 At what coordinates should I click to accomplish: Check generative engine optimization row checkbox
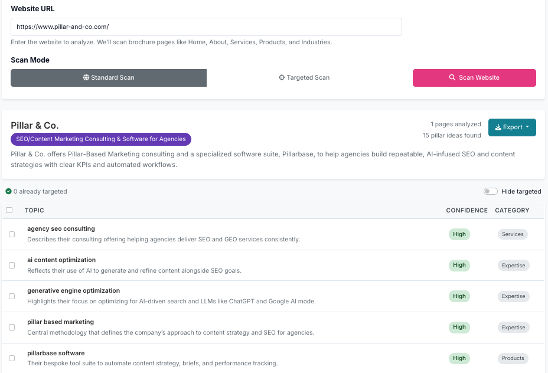click(x=12, y=296)
